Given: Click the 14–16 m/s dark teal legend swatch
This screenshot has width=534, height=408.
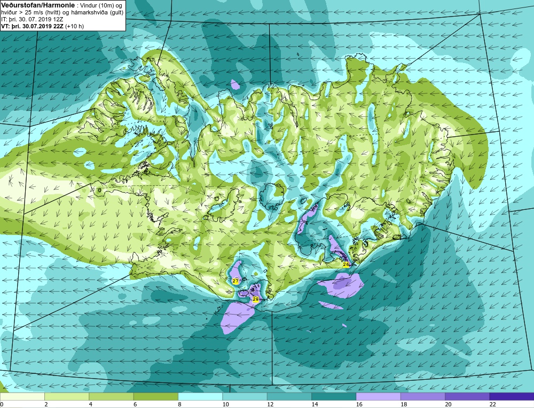Looking at the screenshot, I should click(334, 397).
